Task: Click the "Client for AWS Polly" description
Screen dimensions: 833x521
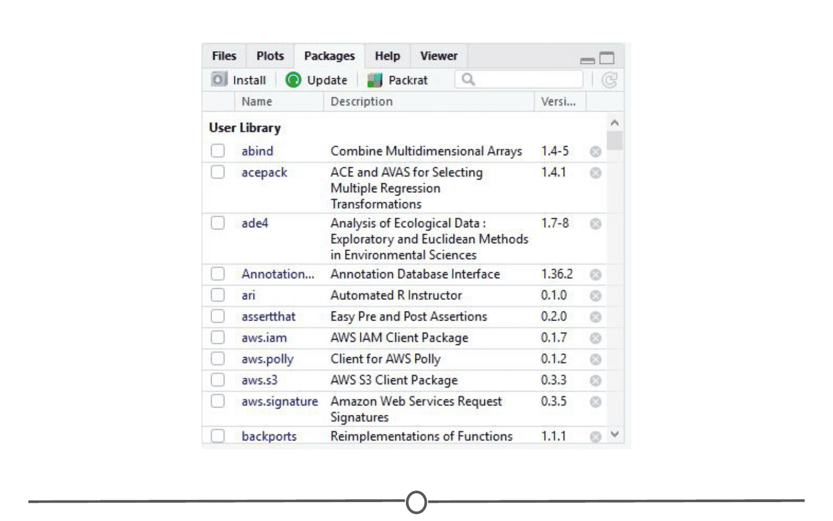Action: click(x=385, y=359)
